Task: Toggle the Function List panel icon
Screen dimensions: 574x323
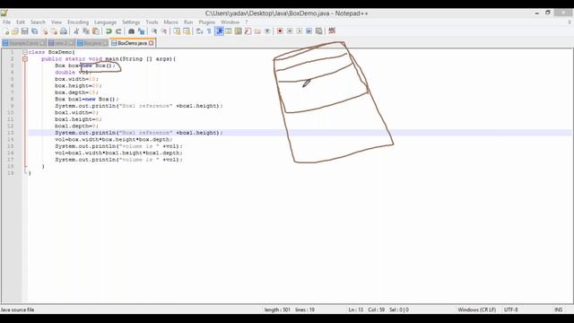Action: click(x=248, y=31)
